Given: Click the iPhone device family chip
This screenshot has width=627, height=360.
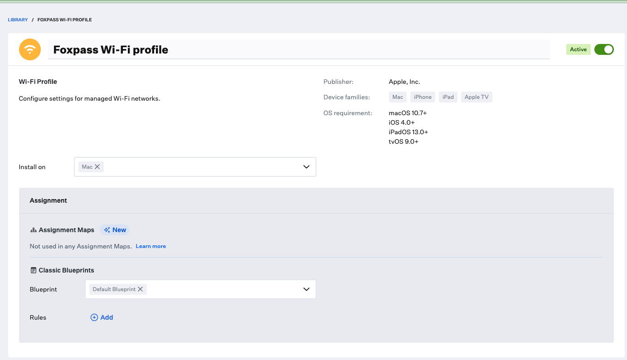Looking at the screenshot, I should pyautogui.click(x=423, y=97).
